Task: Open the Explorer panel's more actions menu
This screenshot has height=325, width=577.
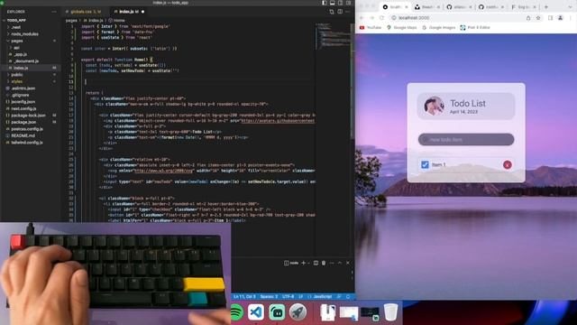Action: [x=54, y=12]
